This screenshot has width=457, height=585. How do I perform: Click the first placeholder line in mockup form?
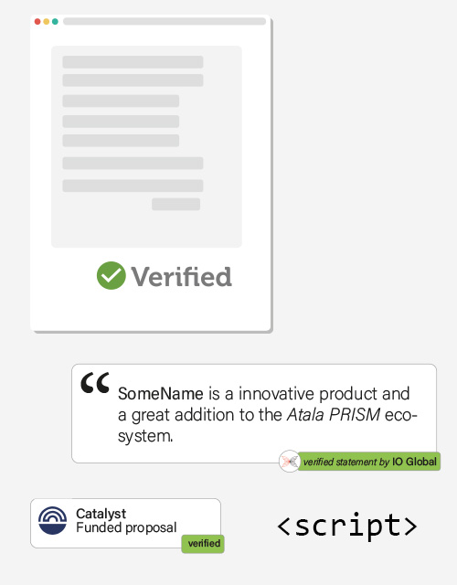coord(133,62)
